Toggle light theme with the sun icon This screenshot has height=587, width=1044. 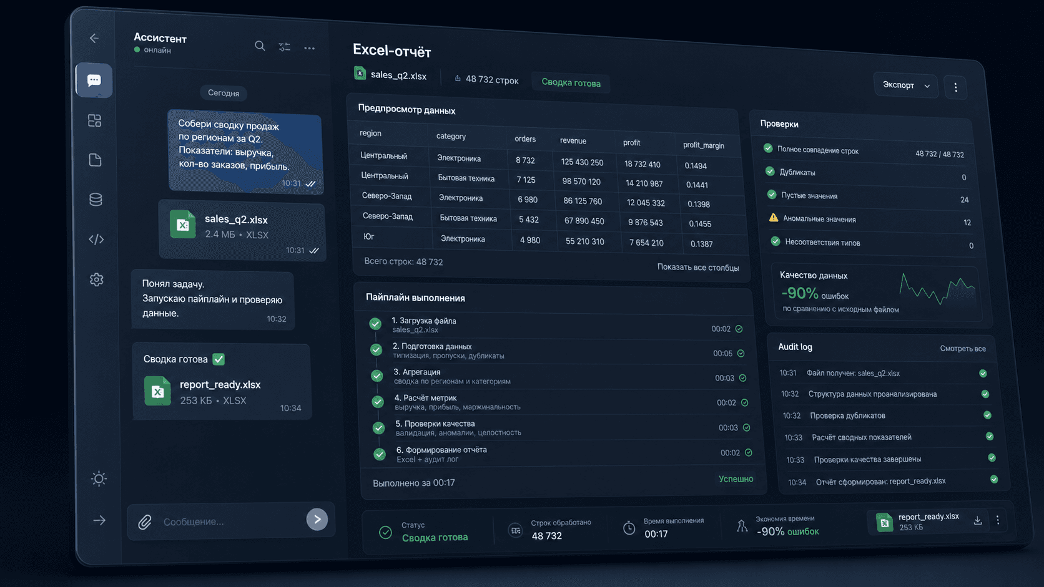point(99,479)
